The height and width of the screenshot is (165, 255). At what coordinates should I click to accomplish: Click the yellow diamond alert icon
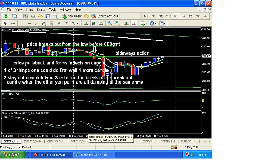point(86,16)
